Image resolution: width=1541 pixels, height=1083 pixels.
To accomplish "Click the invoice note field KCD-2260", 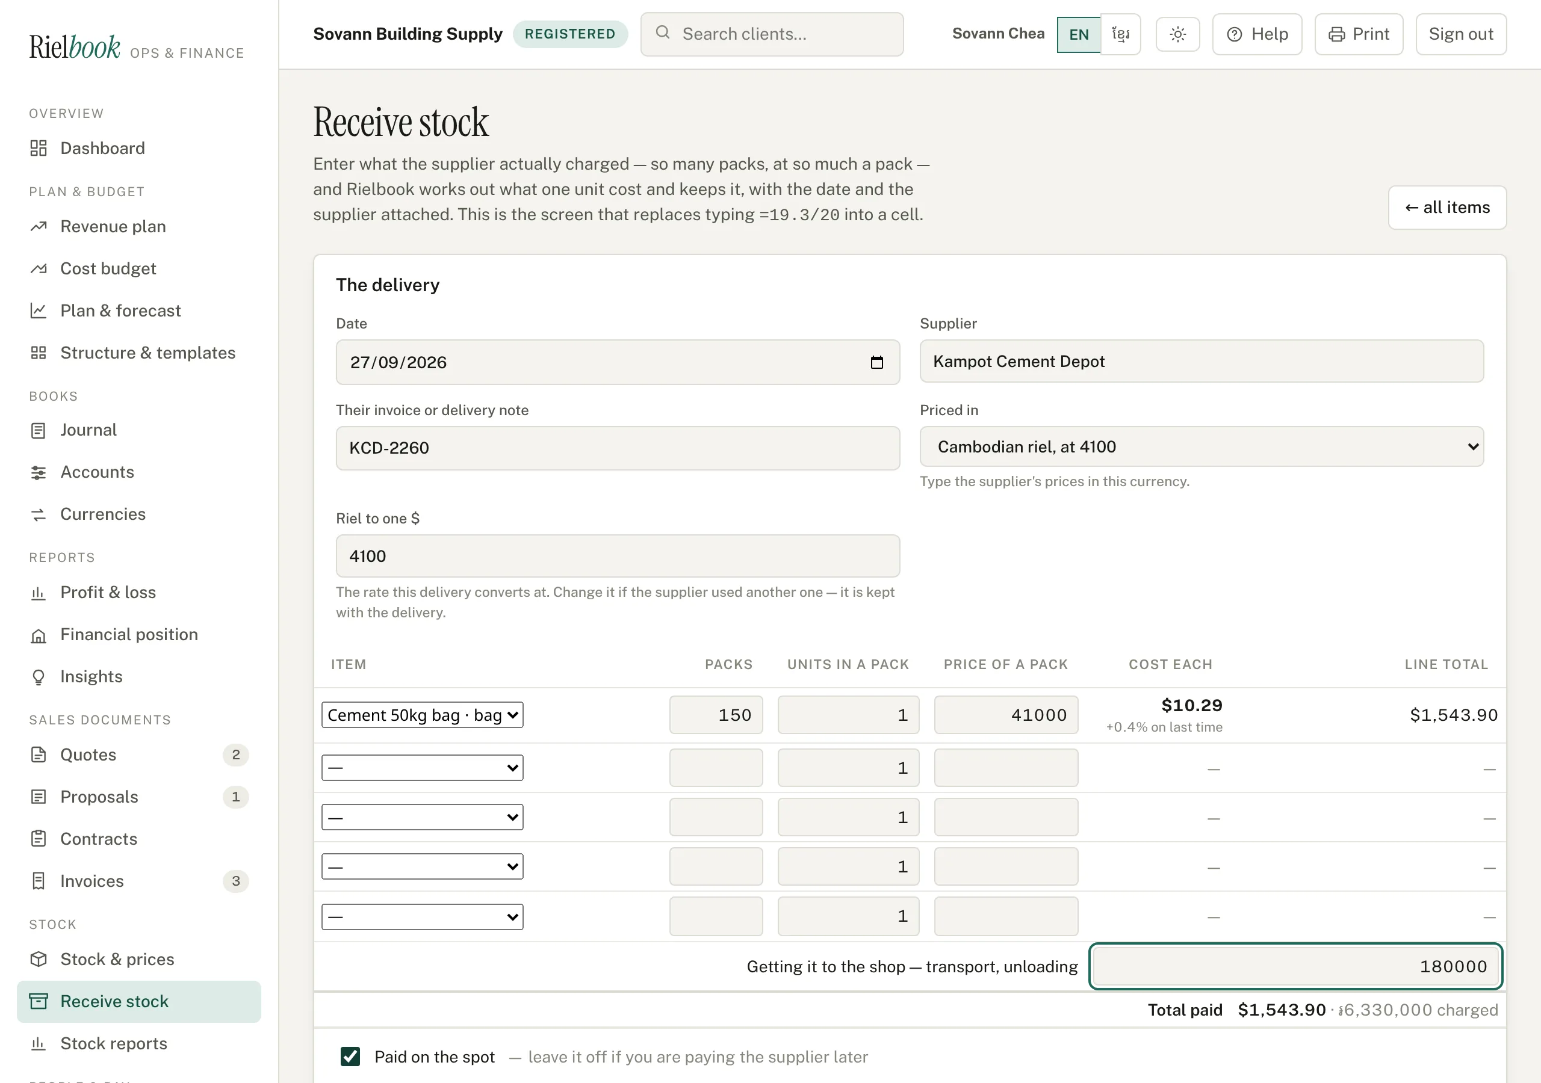I will click(x=618, y=448).
